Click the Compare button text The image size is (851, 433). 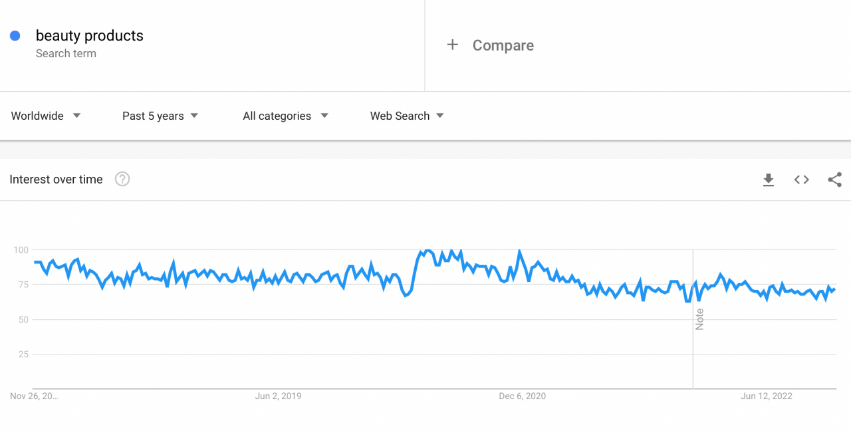point(503,45)
